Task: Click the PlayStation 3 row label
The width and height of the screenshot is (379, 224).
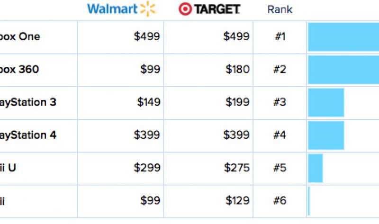Action: 28,102
